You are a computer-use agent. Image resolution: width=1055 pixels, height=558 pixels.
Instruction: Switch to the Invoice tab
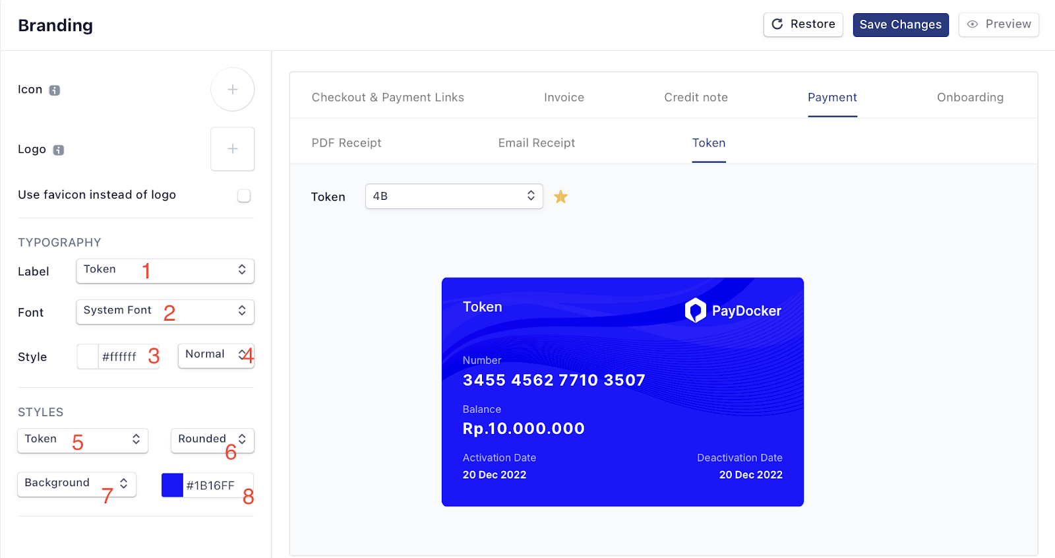point(564,97)
